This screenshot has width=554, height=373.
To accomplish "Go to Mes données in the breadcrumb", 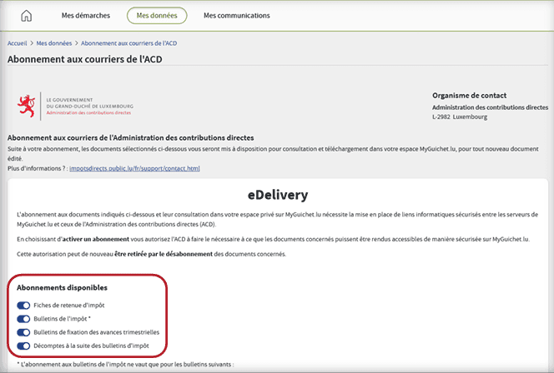I will pos(55,42).
